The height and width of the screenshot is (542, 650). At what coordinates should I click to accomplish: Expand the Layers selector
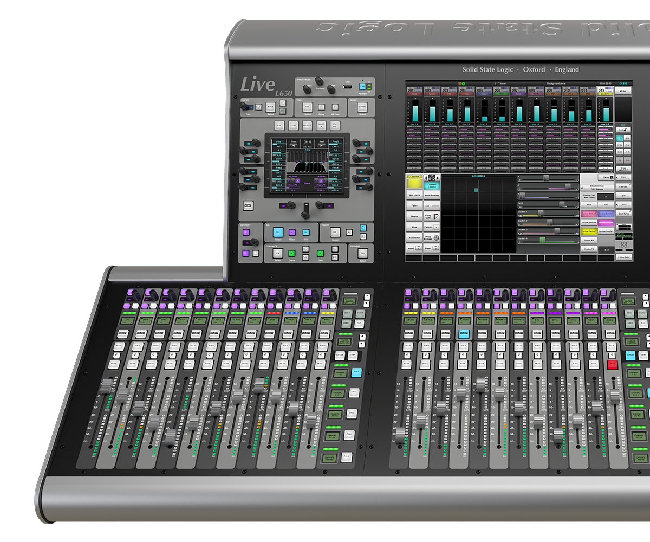[x=623, y=204]
